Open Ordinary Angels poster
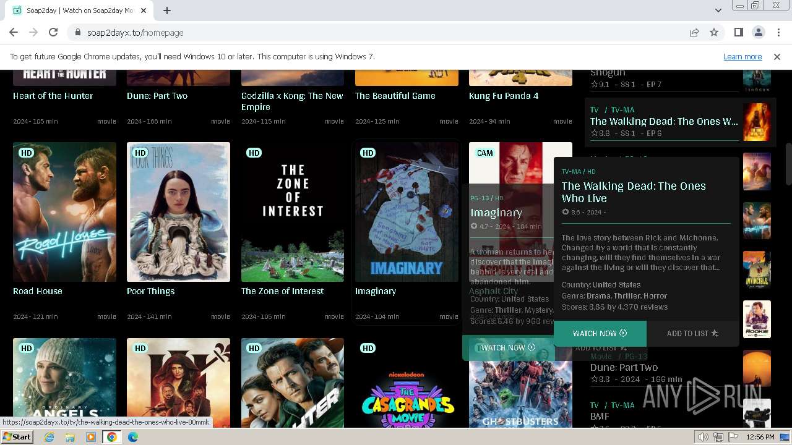The height and width of the screenshot is (445, 792). point(64,383)
